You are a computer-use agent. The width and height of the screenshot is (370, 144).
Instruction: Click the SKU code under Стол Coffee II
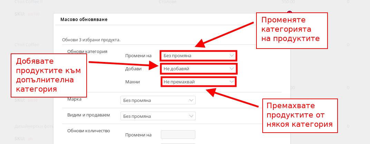[34, 14]
